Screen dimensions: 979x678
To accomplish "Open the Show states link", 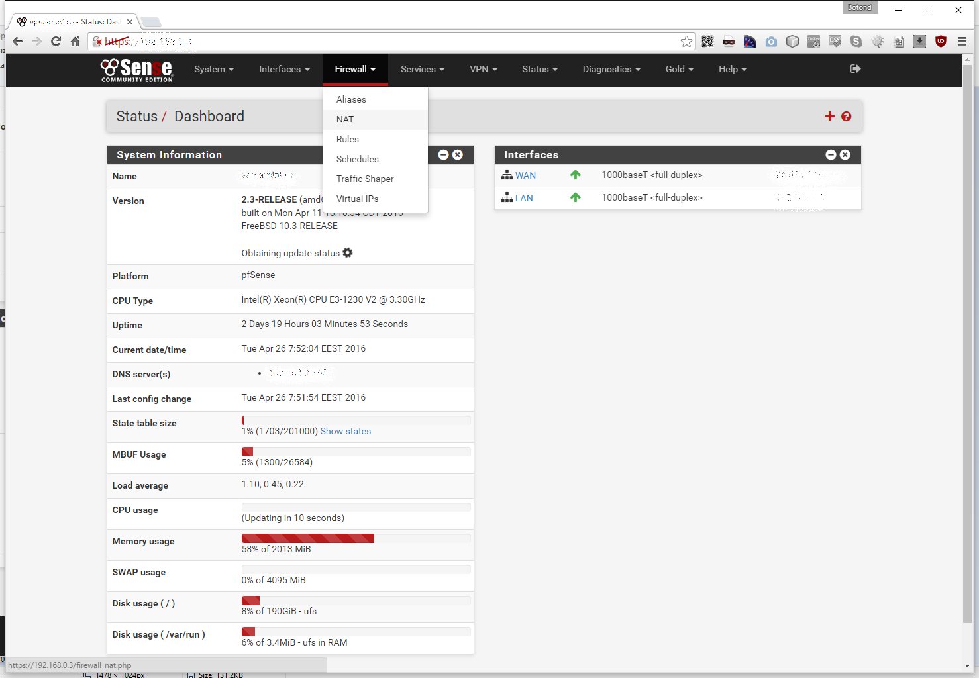I will (x=346, y=432).
